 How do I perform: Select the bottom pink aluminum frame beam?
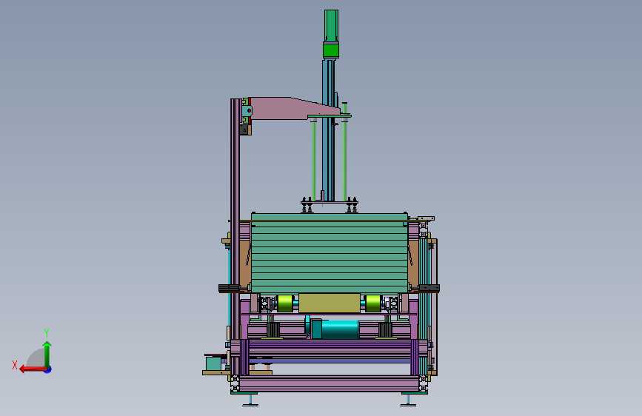click(x=330, y=384)
